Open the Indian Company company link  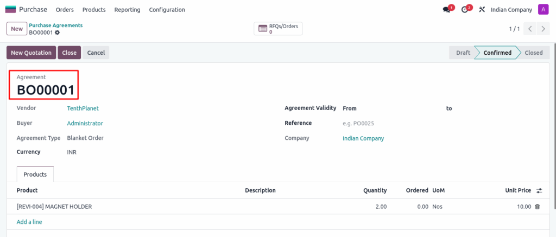click(x=363, y=138)
